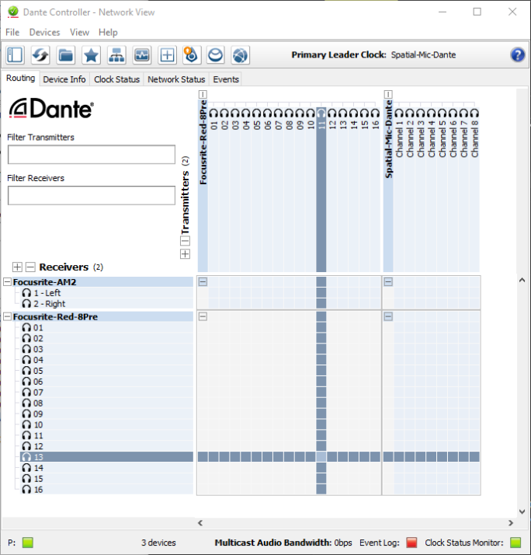Click the vertical scrollbar down arrow
Image resolution: width=531 pixels, height=555 pixels.
[x=522, y=511]
